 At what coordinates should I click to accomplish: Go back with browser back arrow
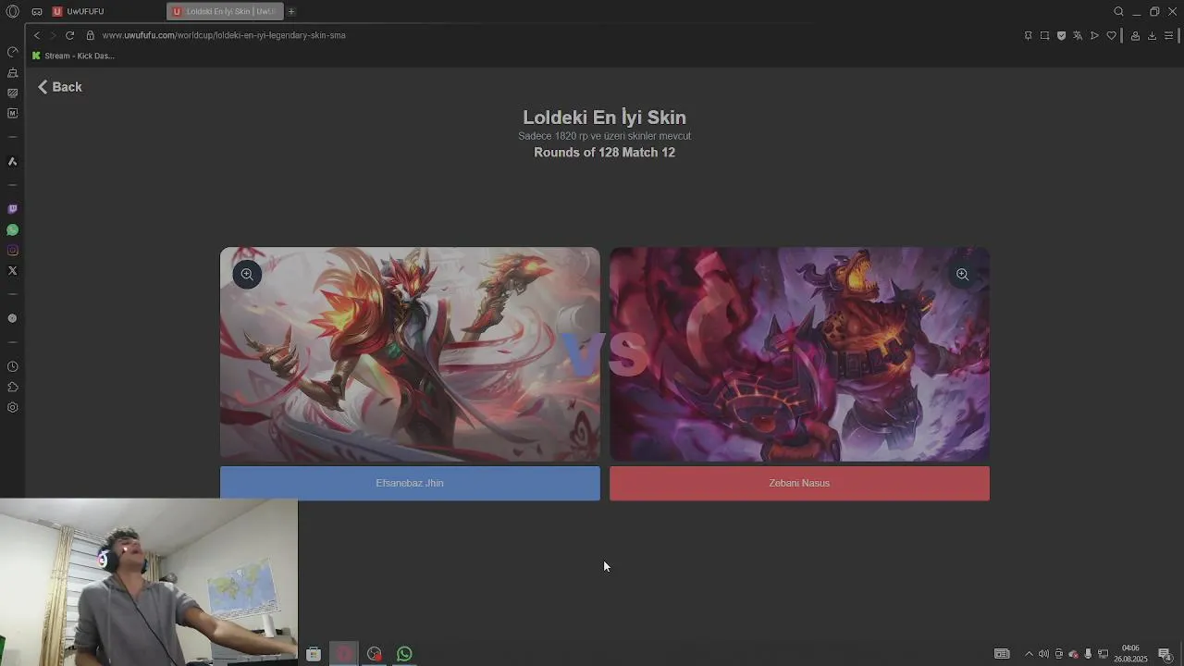click(36, 35)
